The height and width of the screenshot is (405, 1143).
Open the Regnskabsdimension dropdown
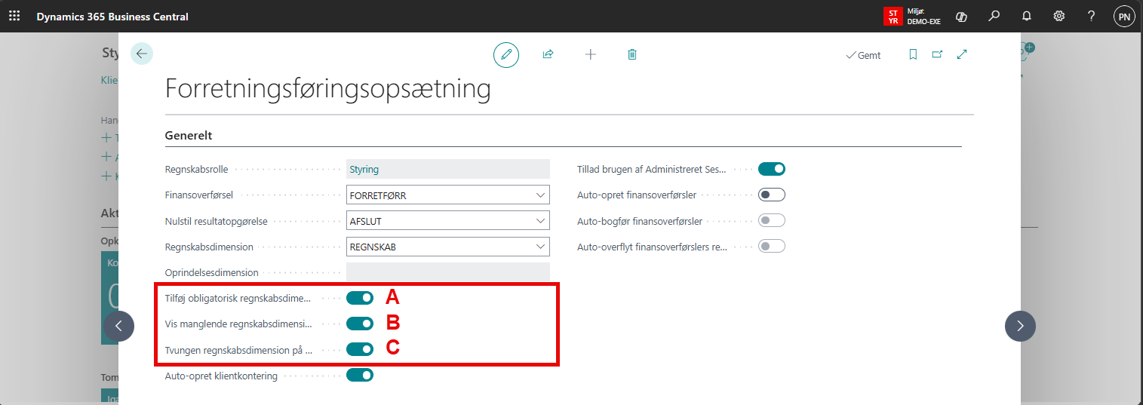pyautogui.click(x=540, y=247)
